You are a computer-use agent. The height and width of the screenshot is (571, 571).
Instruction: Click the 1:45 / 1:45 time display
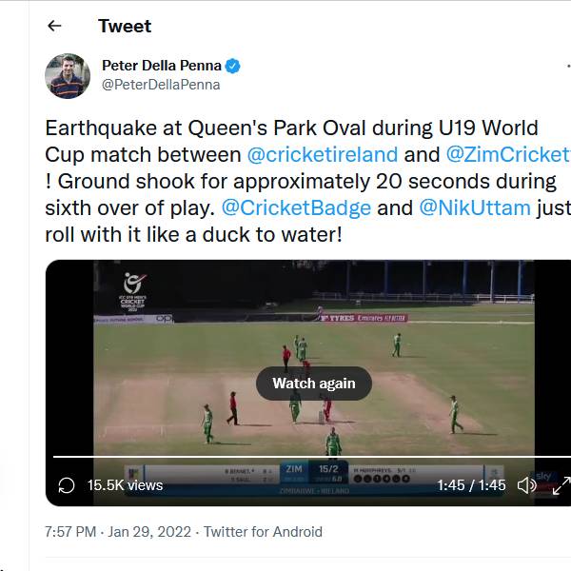pos(471,485)
